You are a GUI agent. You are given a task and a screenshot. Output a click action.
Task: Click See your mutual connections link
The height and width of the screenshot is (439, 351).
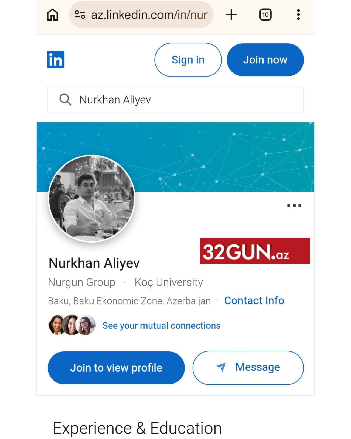pyautogui.click(x=161, y=326)
